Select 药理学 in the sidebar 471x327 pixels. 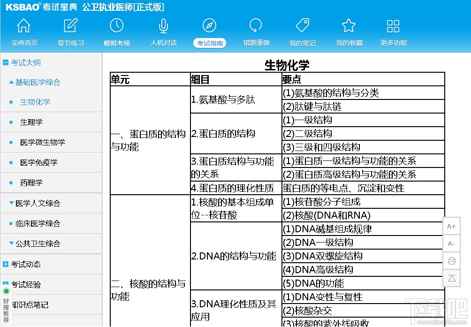coord(31,183)
